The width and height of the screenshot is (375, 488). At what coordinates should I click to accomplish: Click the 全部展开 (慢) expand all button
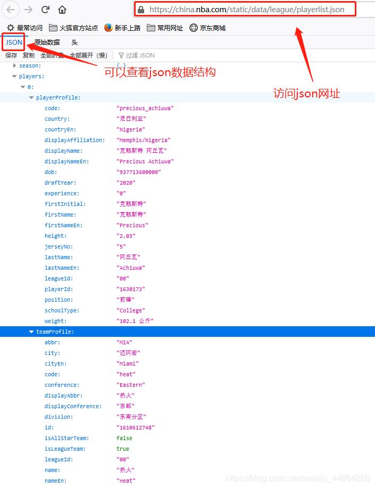point(88,55)
